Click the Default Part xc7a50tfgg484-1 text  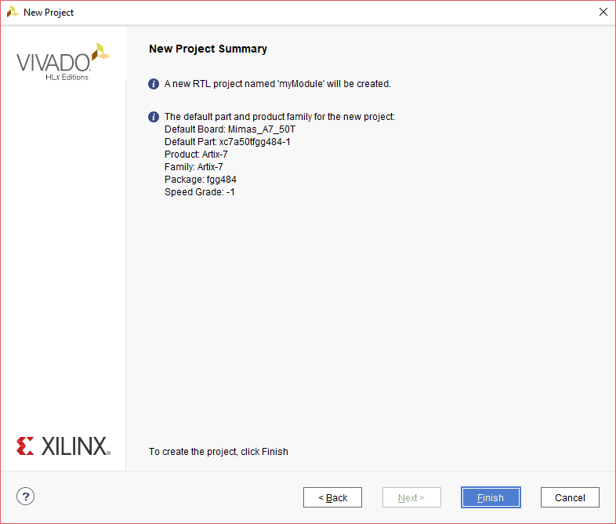pos(227,142)
